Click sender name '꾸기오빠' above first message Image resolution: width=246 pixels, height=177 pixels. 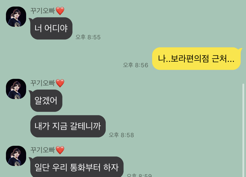click(x=42, y=11)
